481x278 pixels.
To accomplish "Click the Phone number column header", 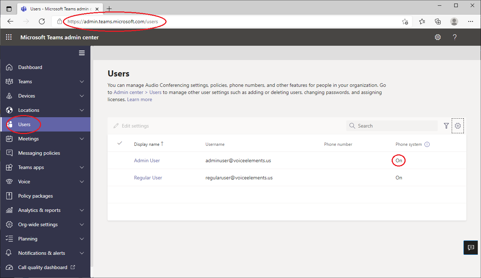I will point(338,144).
